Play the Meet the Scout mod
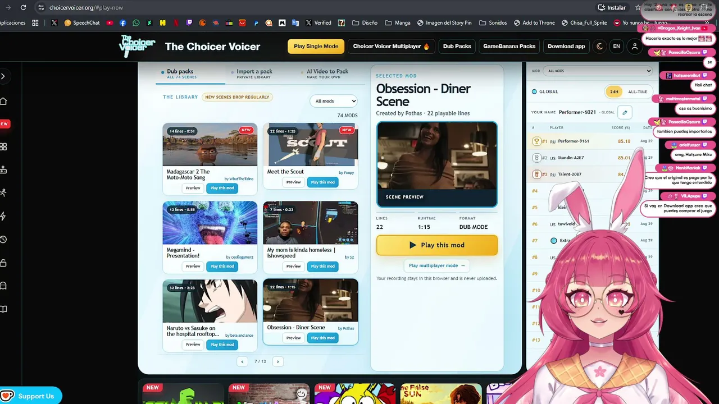Screen dimensions: 719x404 pos(322,182)
